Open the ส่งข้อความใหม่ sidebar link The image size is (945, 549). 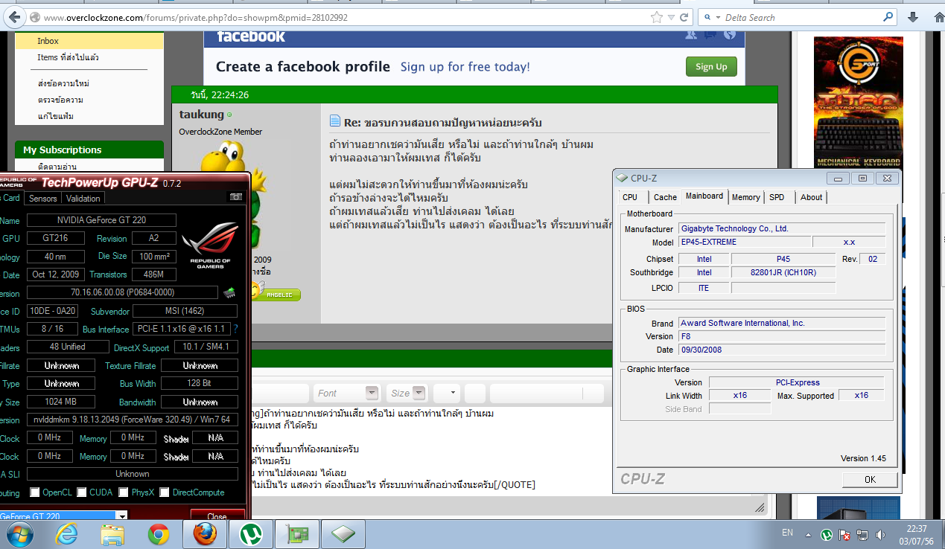point(63,83)
